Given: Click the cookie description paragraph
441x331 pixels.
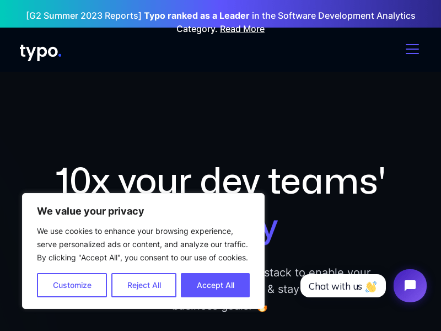Looking at the screenshot, I should (143, 244).
